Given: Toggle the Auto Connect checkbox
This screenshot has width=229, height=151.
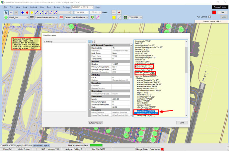Looking at the screenshot, I should (x=209, y=17).
